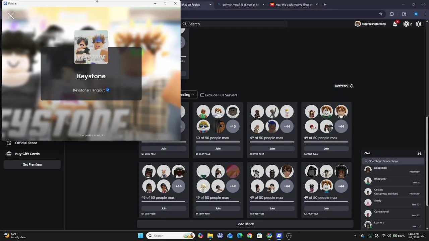
Task: Click the Roblox site Search field
Action: coord(235,24)
